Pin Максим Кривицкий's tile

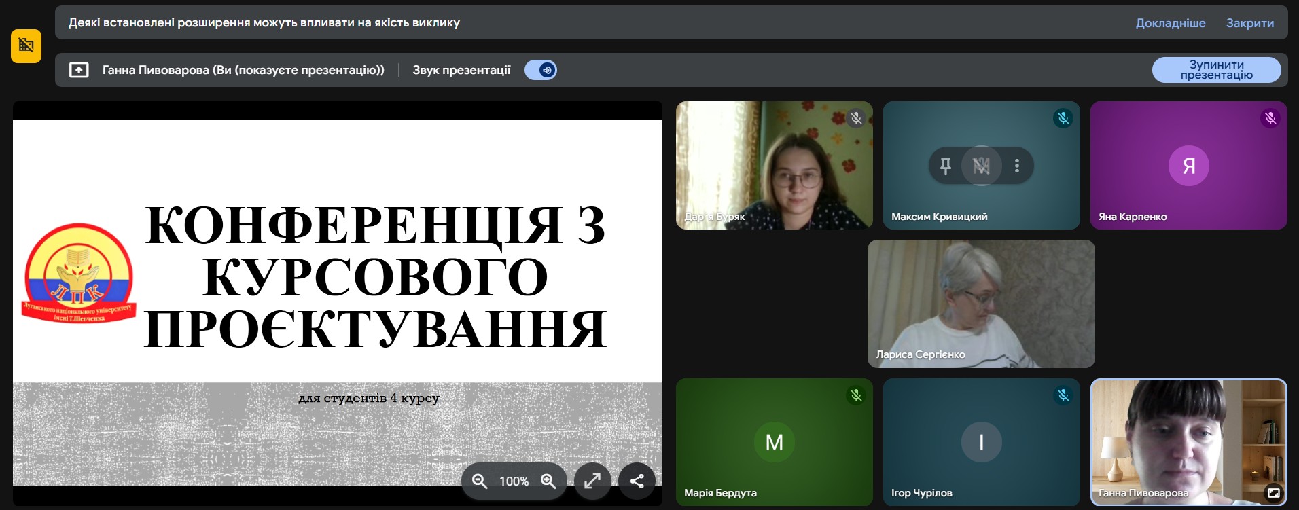(x=945, y=166)
